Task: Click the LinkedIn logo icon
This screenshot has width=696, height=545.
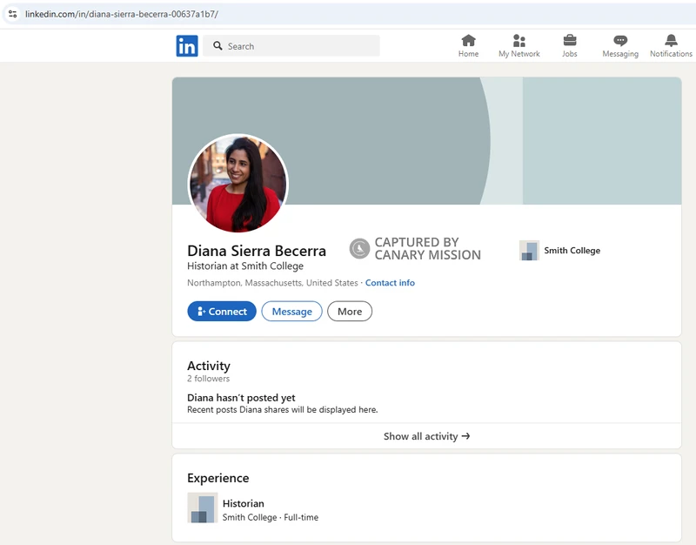Action: pos(187,46)
